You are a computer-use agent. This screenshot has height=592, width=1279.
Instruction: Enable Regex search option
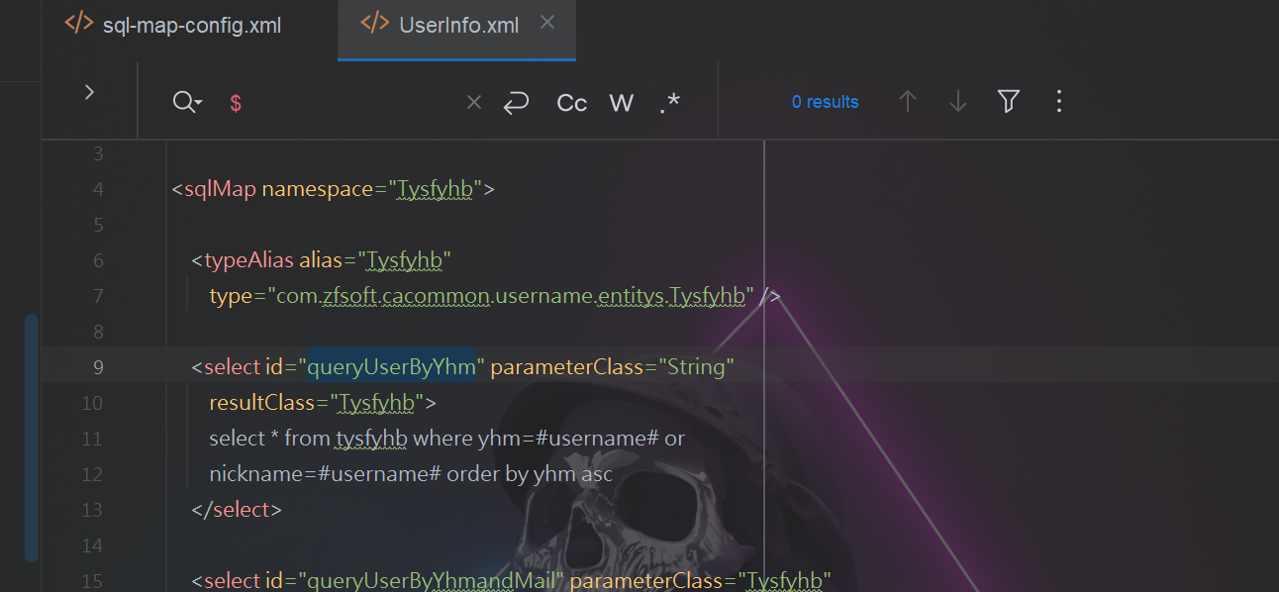670,102
